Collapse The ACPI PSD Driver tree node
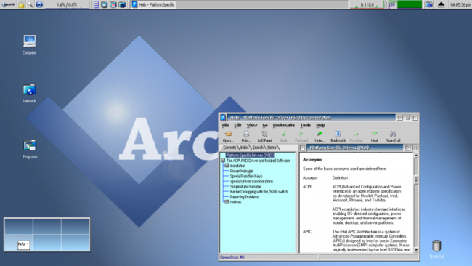The height and width of the screenshot is (266, 472). tap(223, 161)
